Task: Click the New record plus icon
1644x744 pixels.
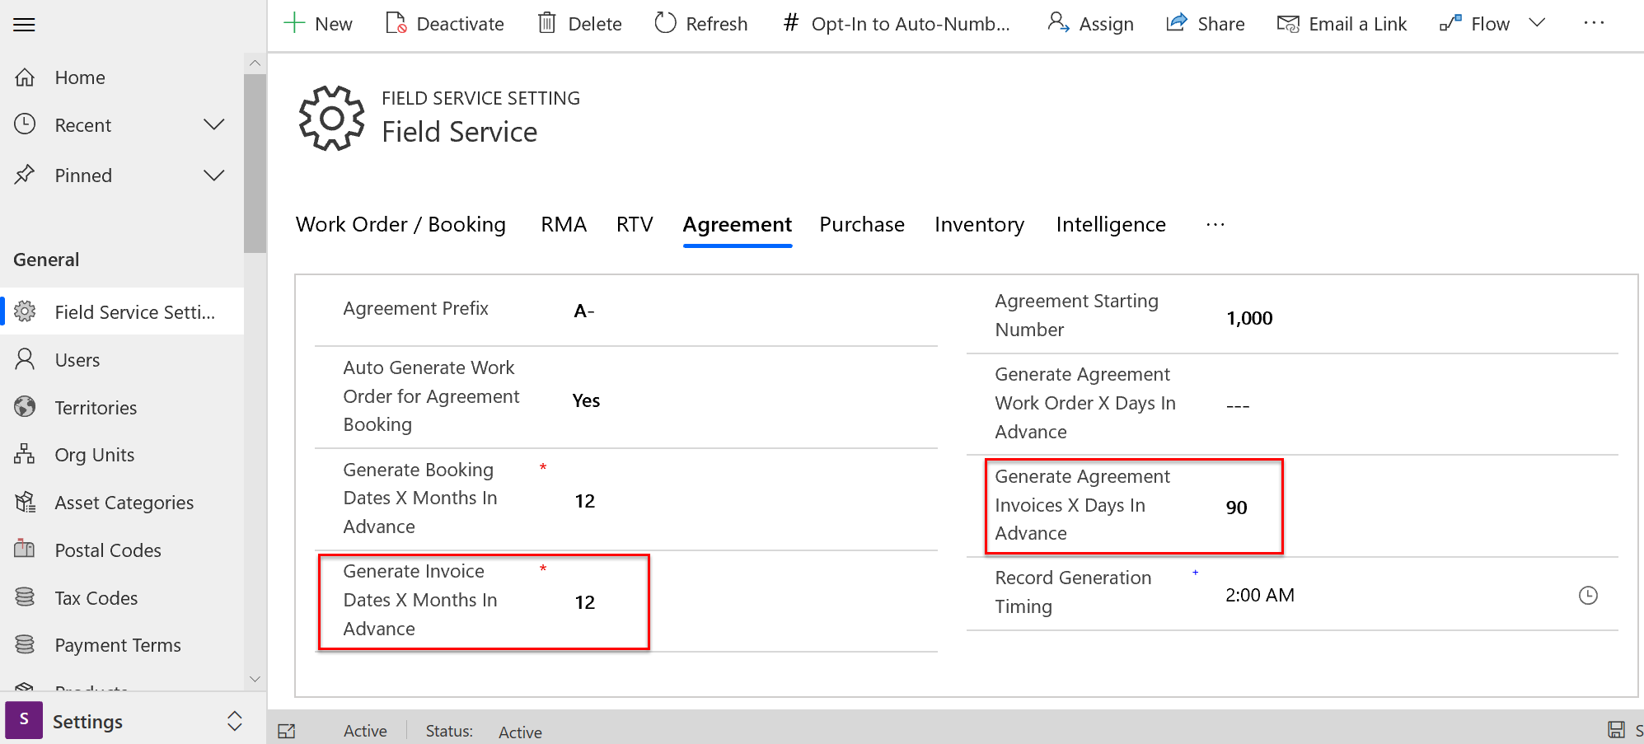Action: pyautogui.click(x=294, y=23)
